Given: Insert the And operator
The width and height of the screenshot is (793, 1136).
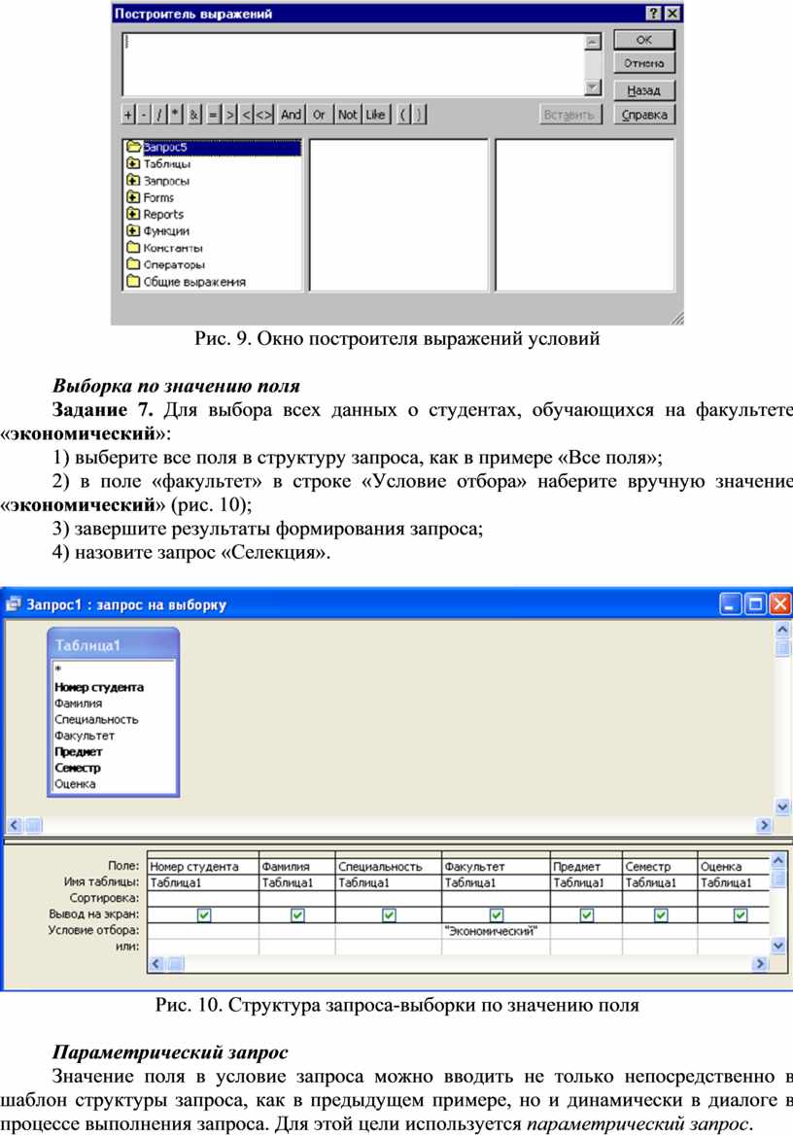Looking at the screenshot, I should (x=292, y=115).
